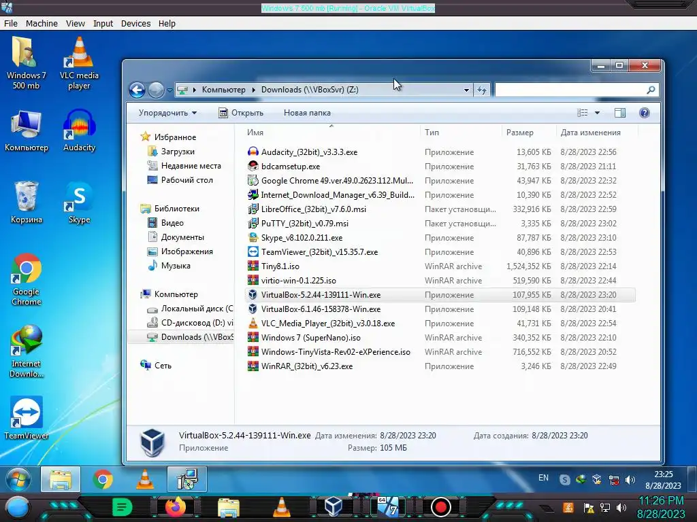Viewport: 697px width, 522px height.
Task: Open the view options dropdown arrow
Action: [597, 113]
